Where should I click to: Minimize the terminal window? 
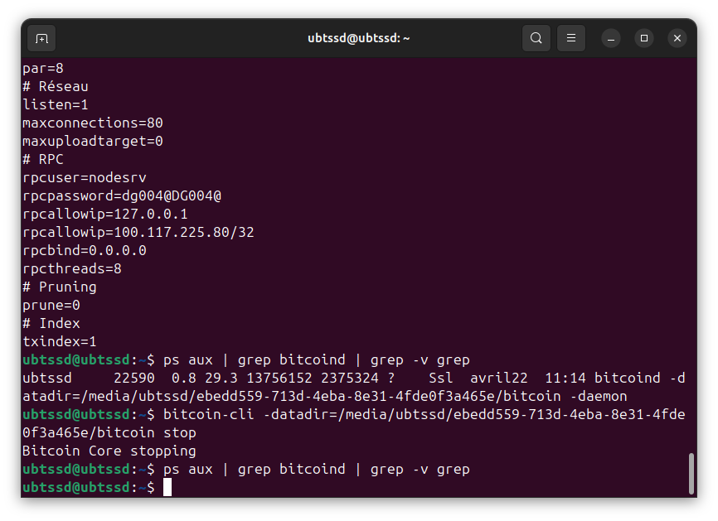[x=611, y=38]
